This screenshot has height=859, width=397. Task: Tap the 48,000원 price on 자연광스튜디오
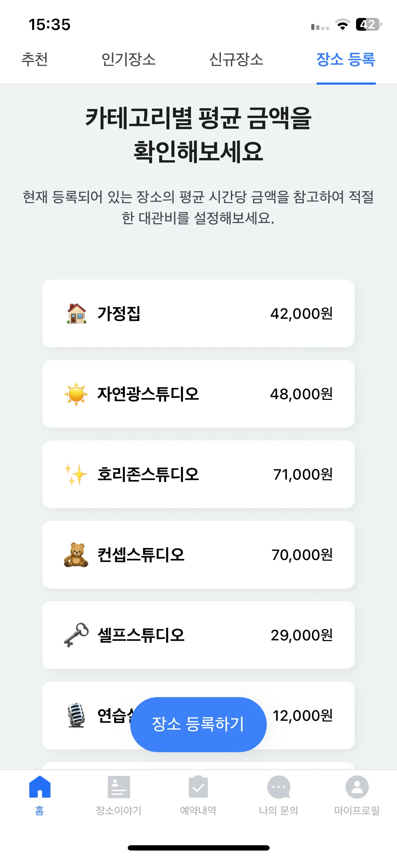point(302,394)
